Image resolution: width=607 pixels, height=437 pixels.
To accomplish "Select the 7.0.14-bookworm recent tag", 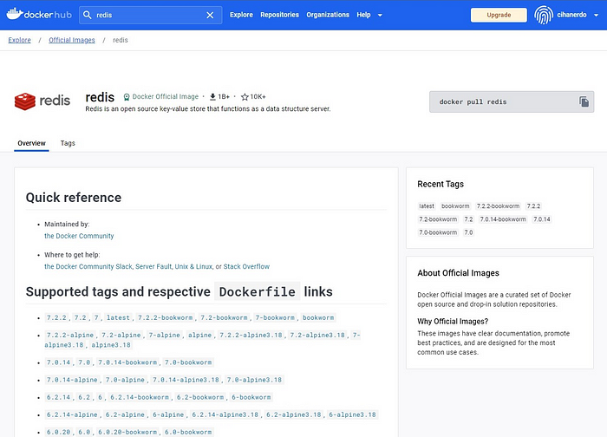I will pyautogui.click(x=503, y=219).
